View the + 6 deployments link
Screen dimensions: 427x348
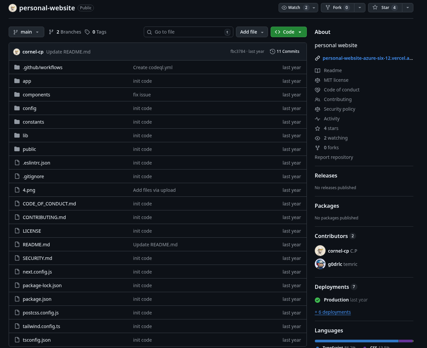333,312
